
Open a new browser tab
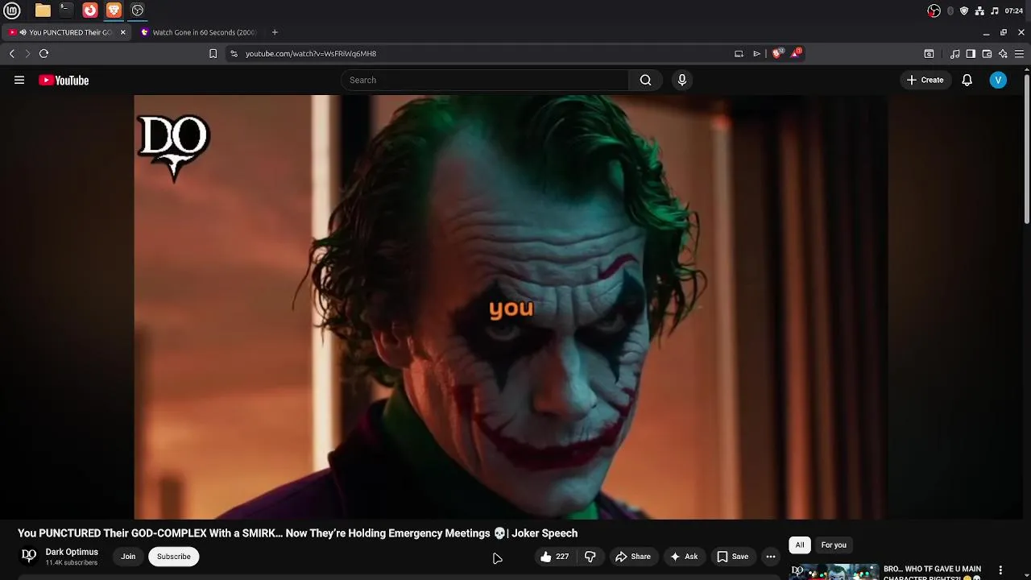pos(275,32)
